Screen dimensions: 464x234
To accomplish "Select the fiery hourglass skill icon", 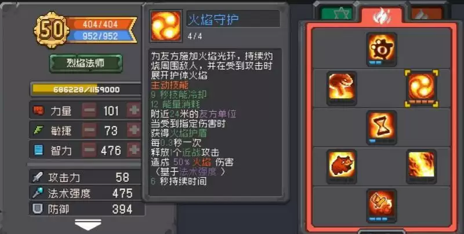I will [382, 128].
